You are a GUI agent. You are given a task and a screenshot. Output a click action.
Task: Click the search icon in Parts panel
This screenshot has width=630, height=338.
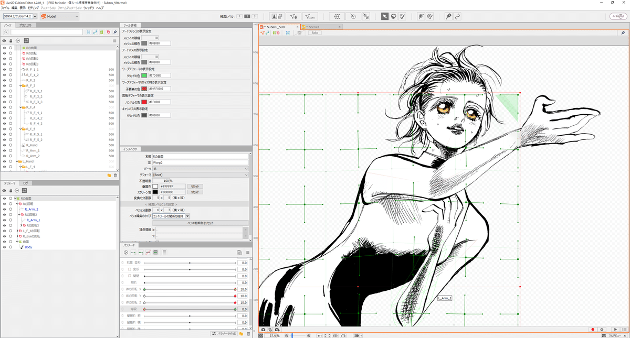coord(6,32)
